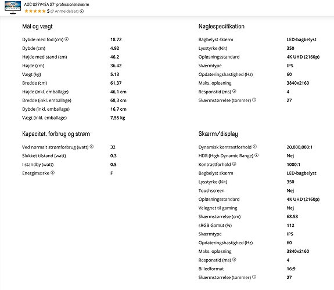Click the Energimærke F value
The image size is (334, 290).
(112, 173)
